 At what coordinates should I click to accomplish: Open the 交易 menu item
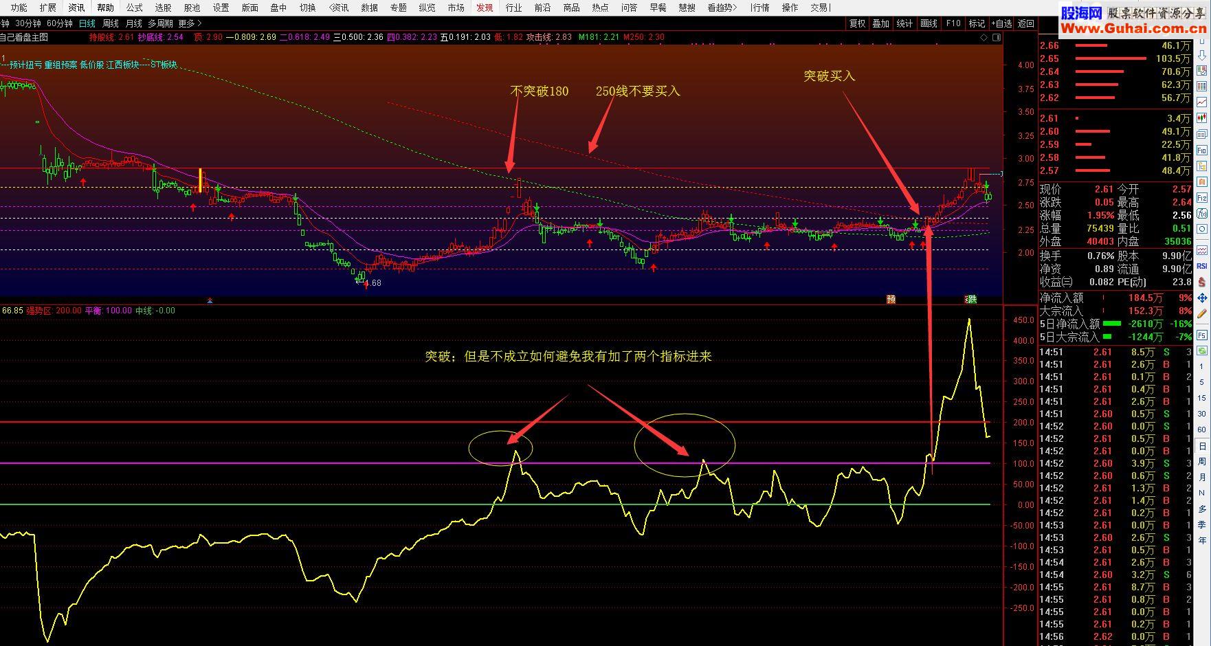click(819, 8)
